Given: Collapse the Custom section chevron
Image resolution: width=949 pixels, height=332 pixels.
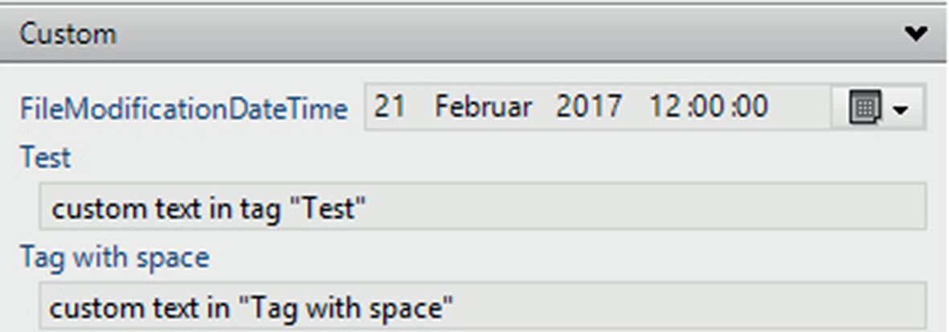Looking at the screenshot, I should (x=915, y=34).
